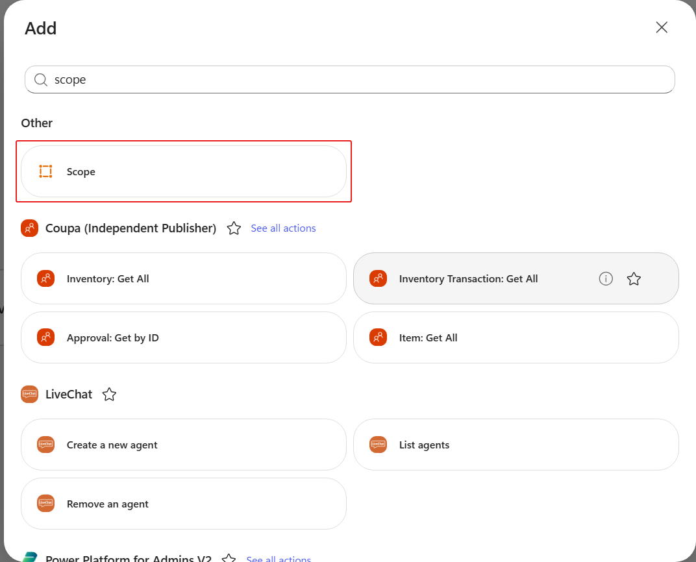Show info for Inventory Transaction: Get All
This screenshot has width=696, height=562.
[606, 278]
